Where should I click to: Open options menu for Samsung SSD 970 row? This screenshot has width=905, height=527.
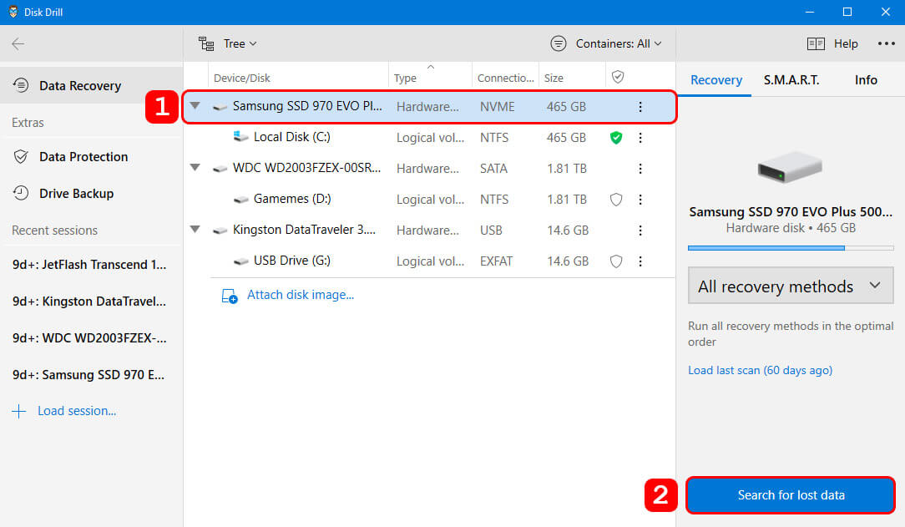pyautogui.click(x=640, y=107)
